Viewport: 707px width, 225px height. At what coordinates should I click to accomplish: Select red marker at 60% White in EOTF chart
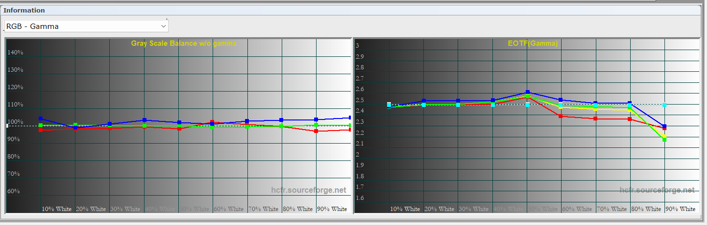[561, 116]
